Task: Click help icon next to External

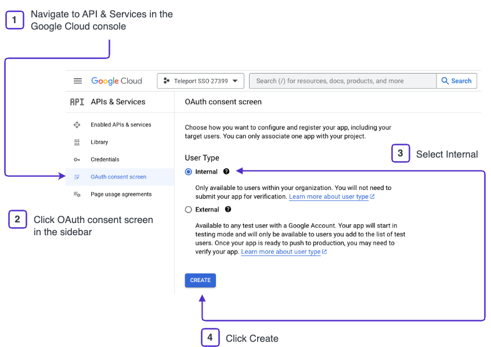Action: pos(228,209)
